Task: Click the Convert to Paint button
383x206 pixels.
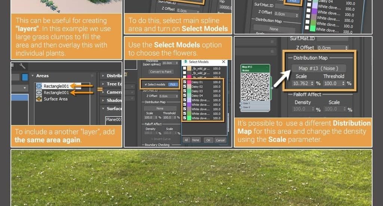Action: [x=160, y=72]
